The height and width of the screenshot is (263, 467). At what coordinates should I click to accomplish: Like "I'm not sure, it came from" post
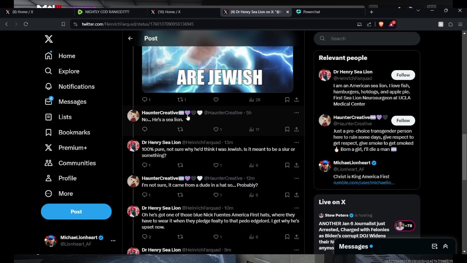click(x=217, y=195)
